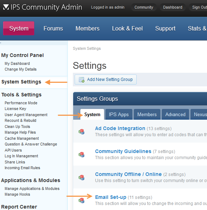Viewport: 207px width, 210px height.
Task: Open License Key sidebar link
Action: coord(15,109)
